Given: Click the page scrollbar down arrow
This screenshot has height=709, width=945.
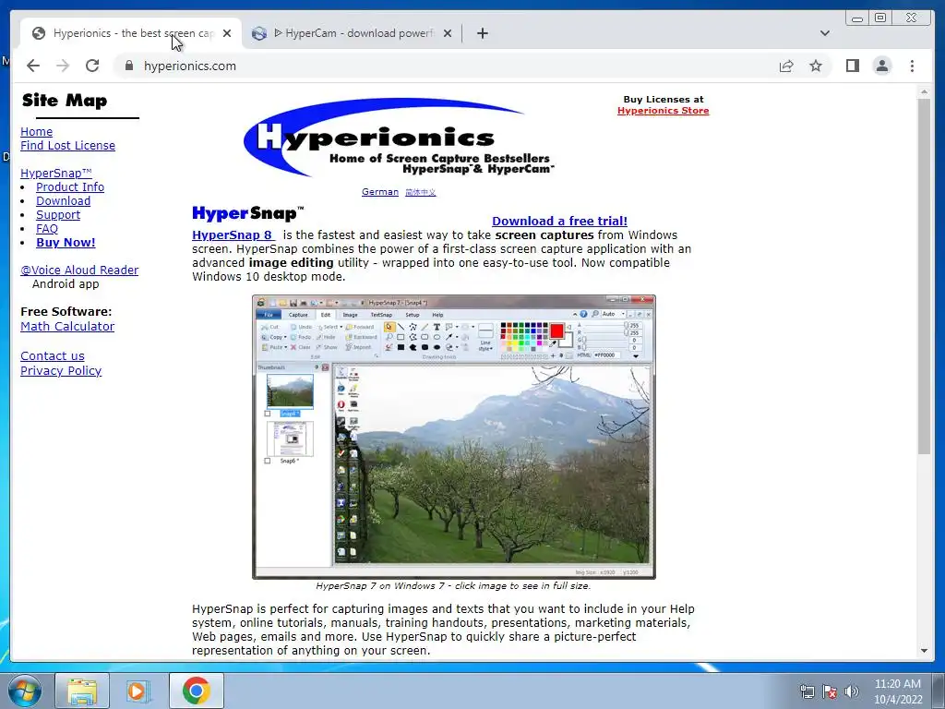Looking at the screenshot, I should point(924,651).
